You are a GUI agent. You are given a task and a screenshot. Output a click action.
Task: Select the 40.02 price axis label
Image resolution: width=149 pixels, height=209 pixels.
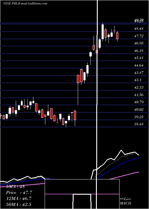click(x=139, y=110)
